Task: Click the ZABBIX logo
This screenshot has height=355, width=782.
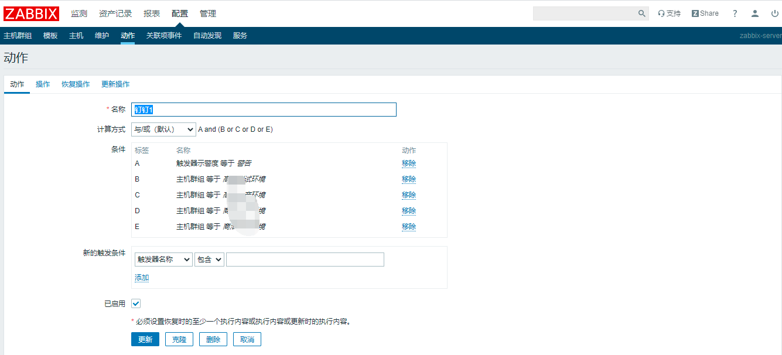Action: click(x=32, y=13)
